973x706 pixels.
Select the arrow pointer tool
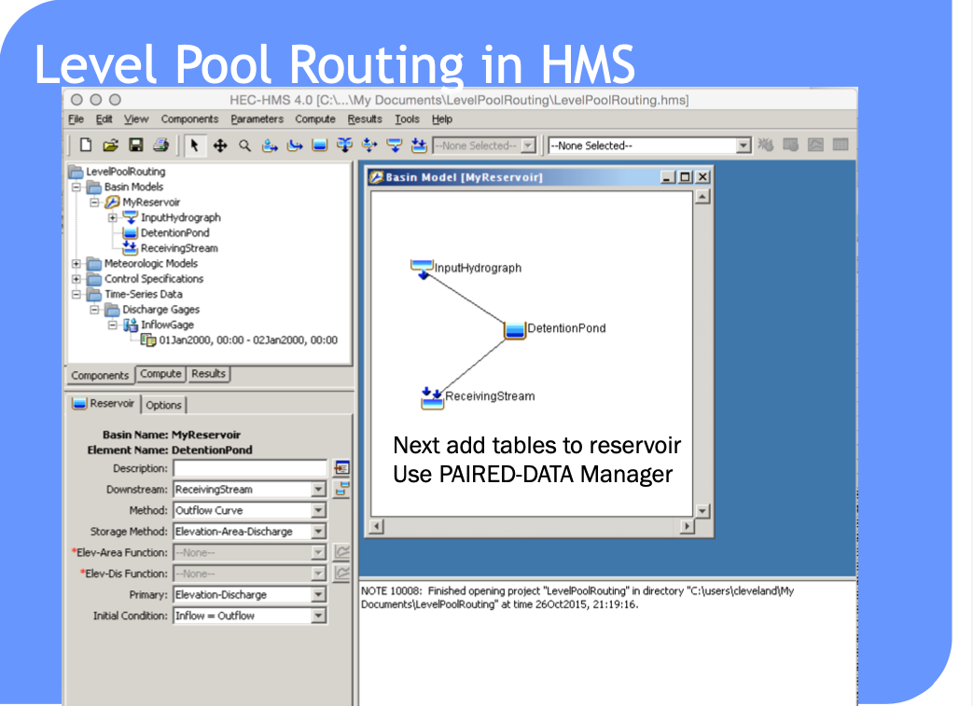click(x=194, y=145)
